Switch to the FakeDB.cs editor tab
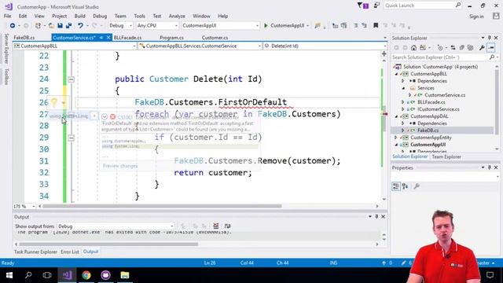The width and height of the screenshot is (503, 283). coord(24,38)
